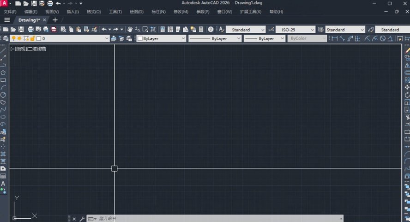Open the Sheet Set Manager icon
Screen dimensions: 410x222
(x=186, y=30)
